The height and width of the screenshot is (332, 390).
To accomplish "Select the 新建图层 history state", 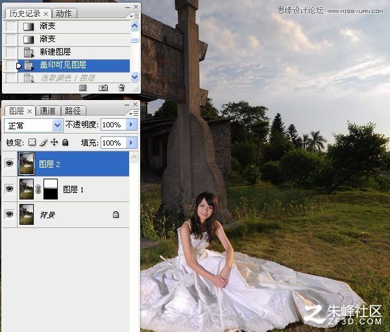I will [x=74, y=52].
